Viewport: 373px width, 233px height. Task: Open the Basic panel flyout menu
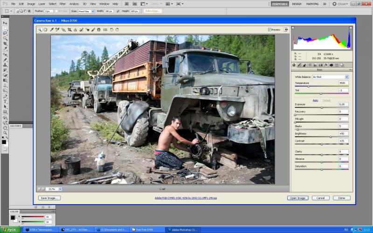click(351, 70)
